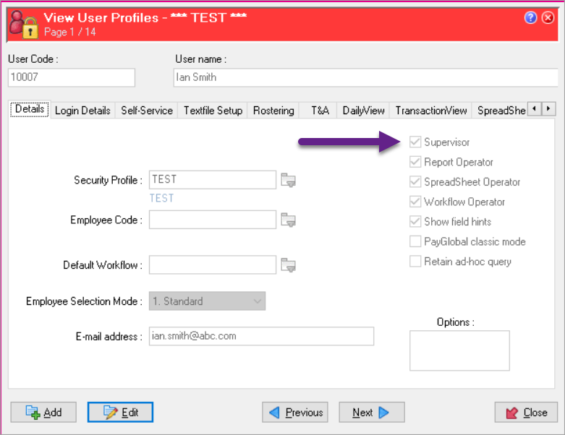Screen dimensions: 565x435
Task: Check Retain ad-hoc query option
Action: pos(415,262)
